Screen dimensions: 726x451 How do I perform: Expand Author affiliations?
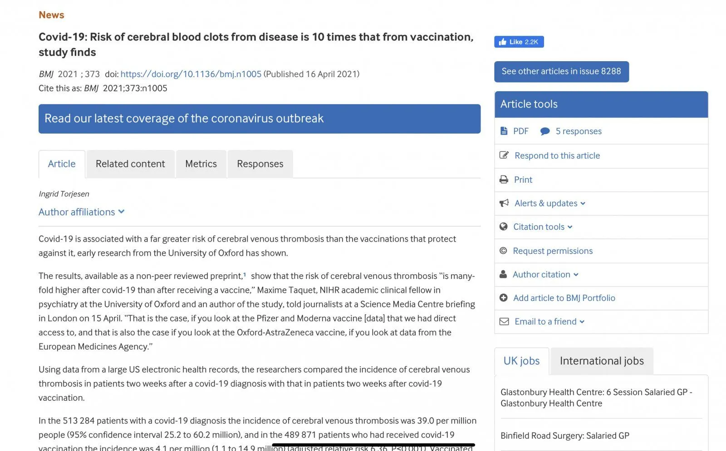click(x=82, y=212)
